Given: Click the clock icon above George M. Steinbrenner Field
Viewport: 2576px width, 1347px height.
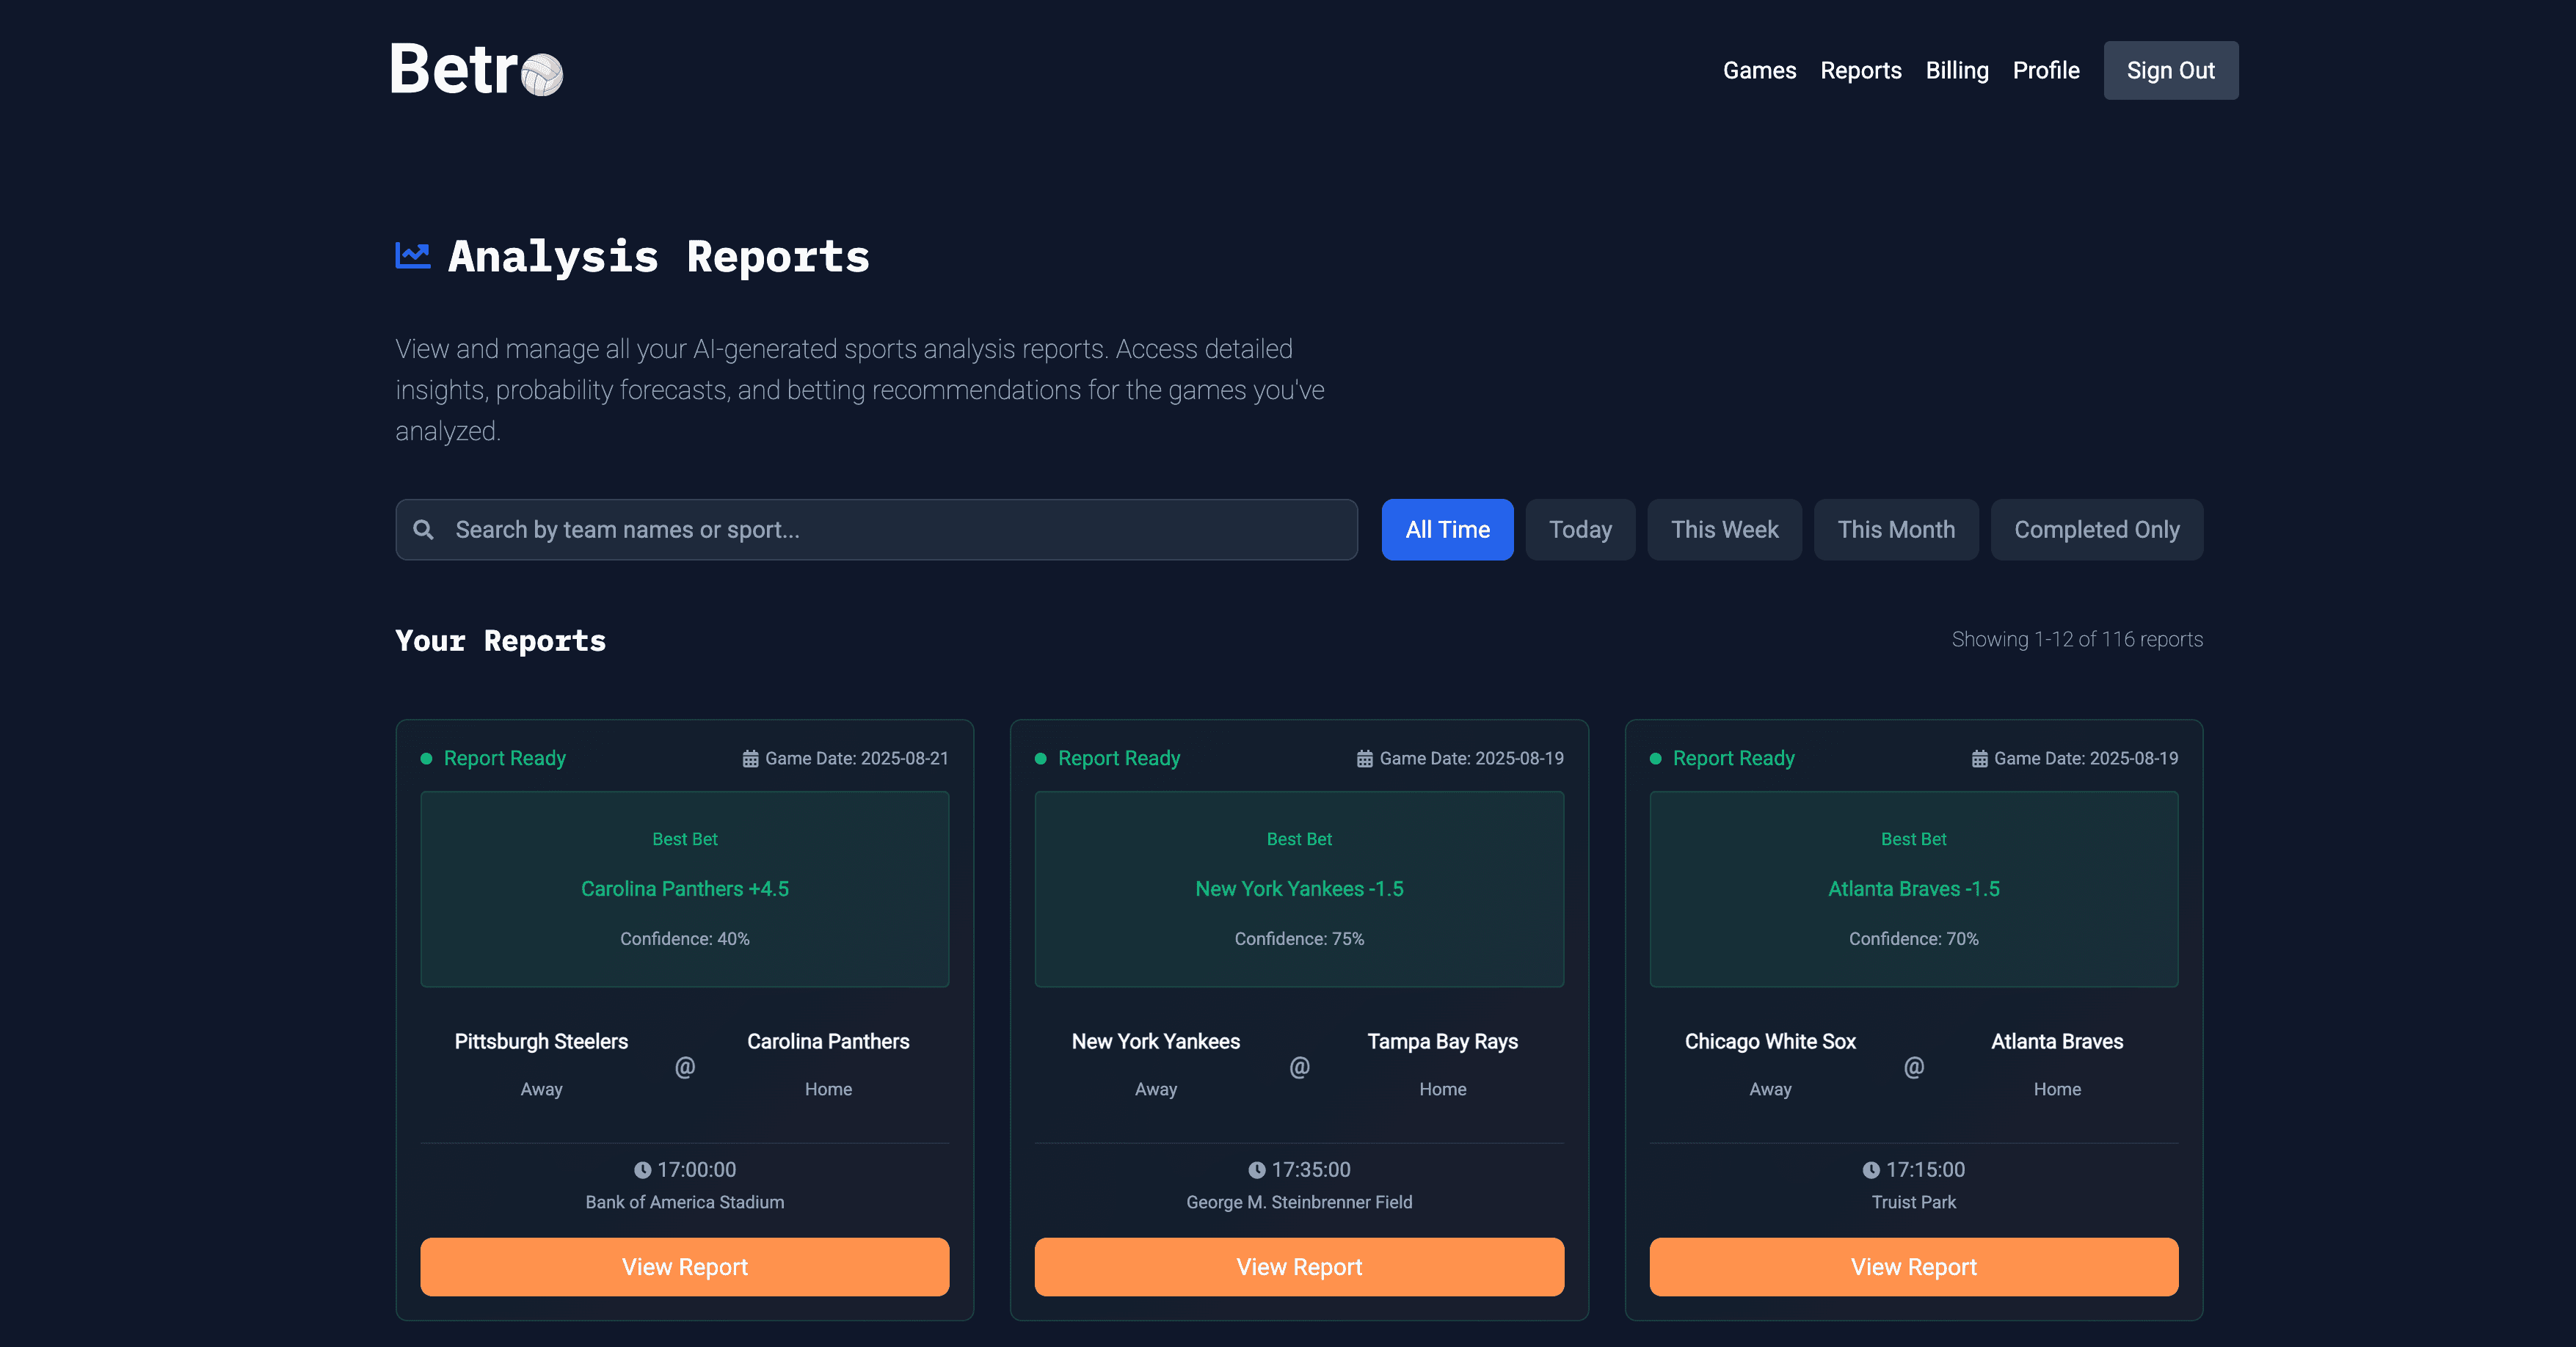Looking at the screenshot, I should click(x=1258, y=1169).
